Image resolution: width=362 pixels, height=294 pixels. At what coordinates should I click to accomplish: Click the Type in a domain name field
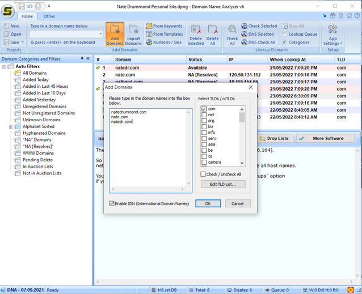[x=66, y=34]
